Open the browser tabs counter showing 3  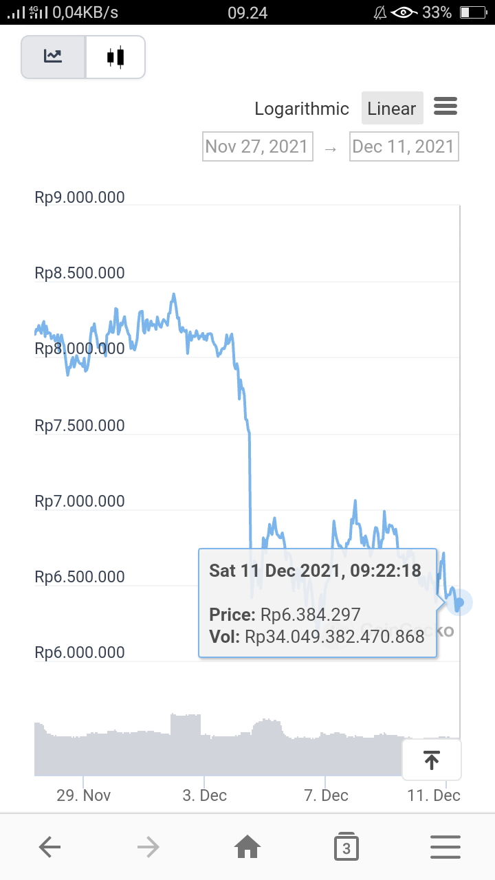point(346,847)
